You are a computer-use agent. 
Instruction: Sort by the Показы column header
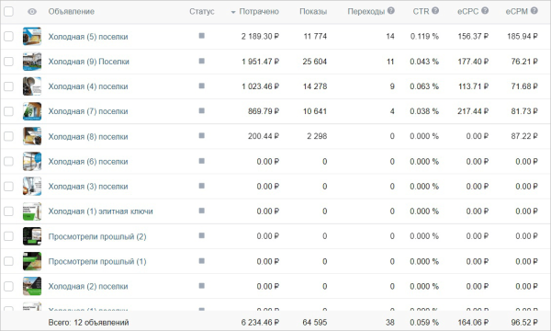(x=313, y=12)
